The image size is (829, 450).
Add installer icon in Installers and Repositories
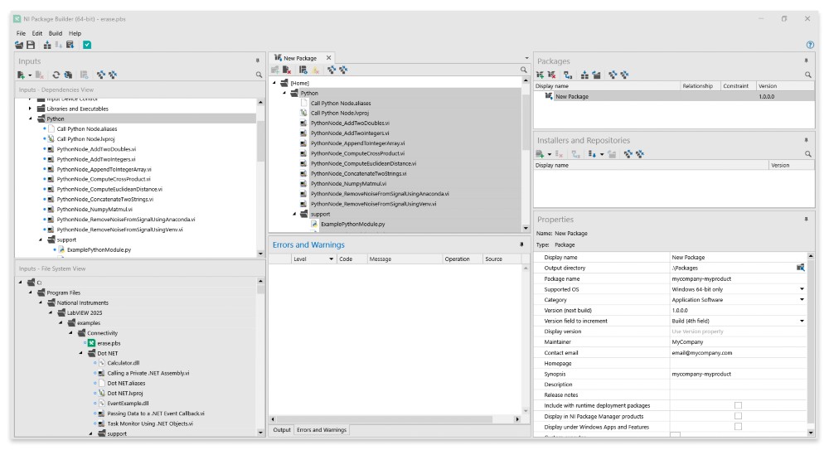[540, 154]
